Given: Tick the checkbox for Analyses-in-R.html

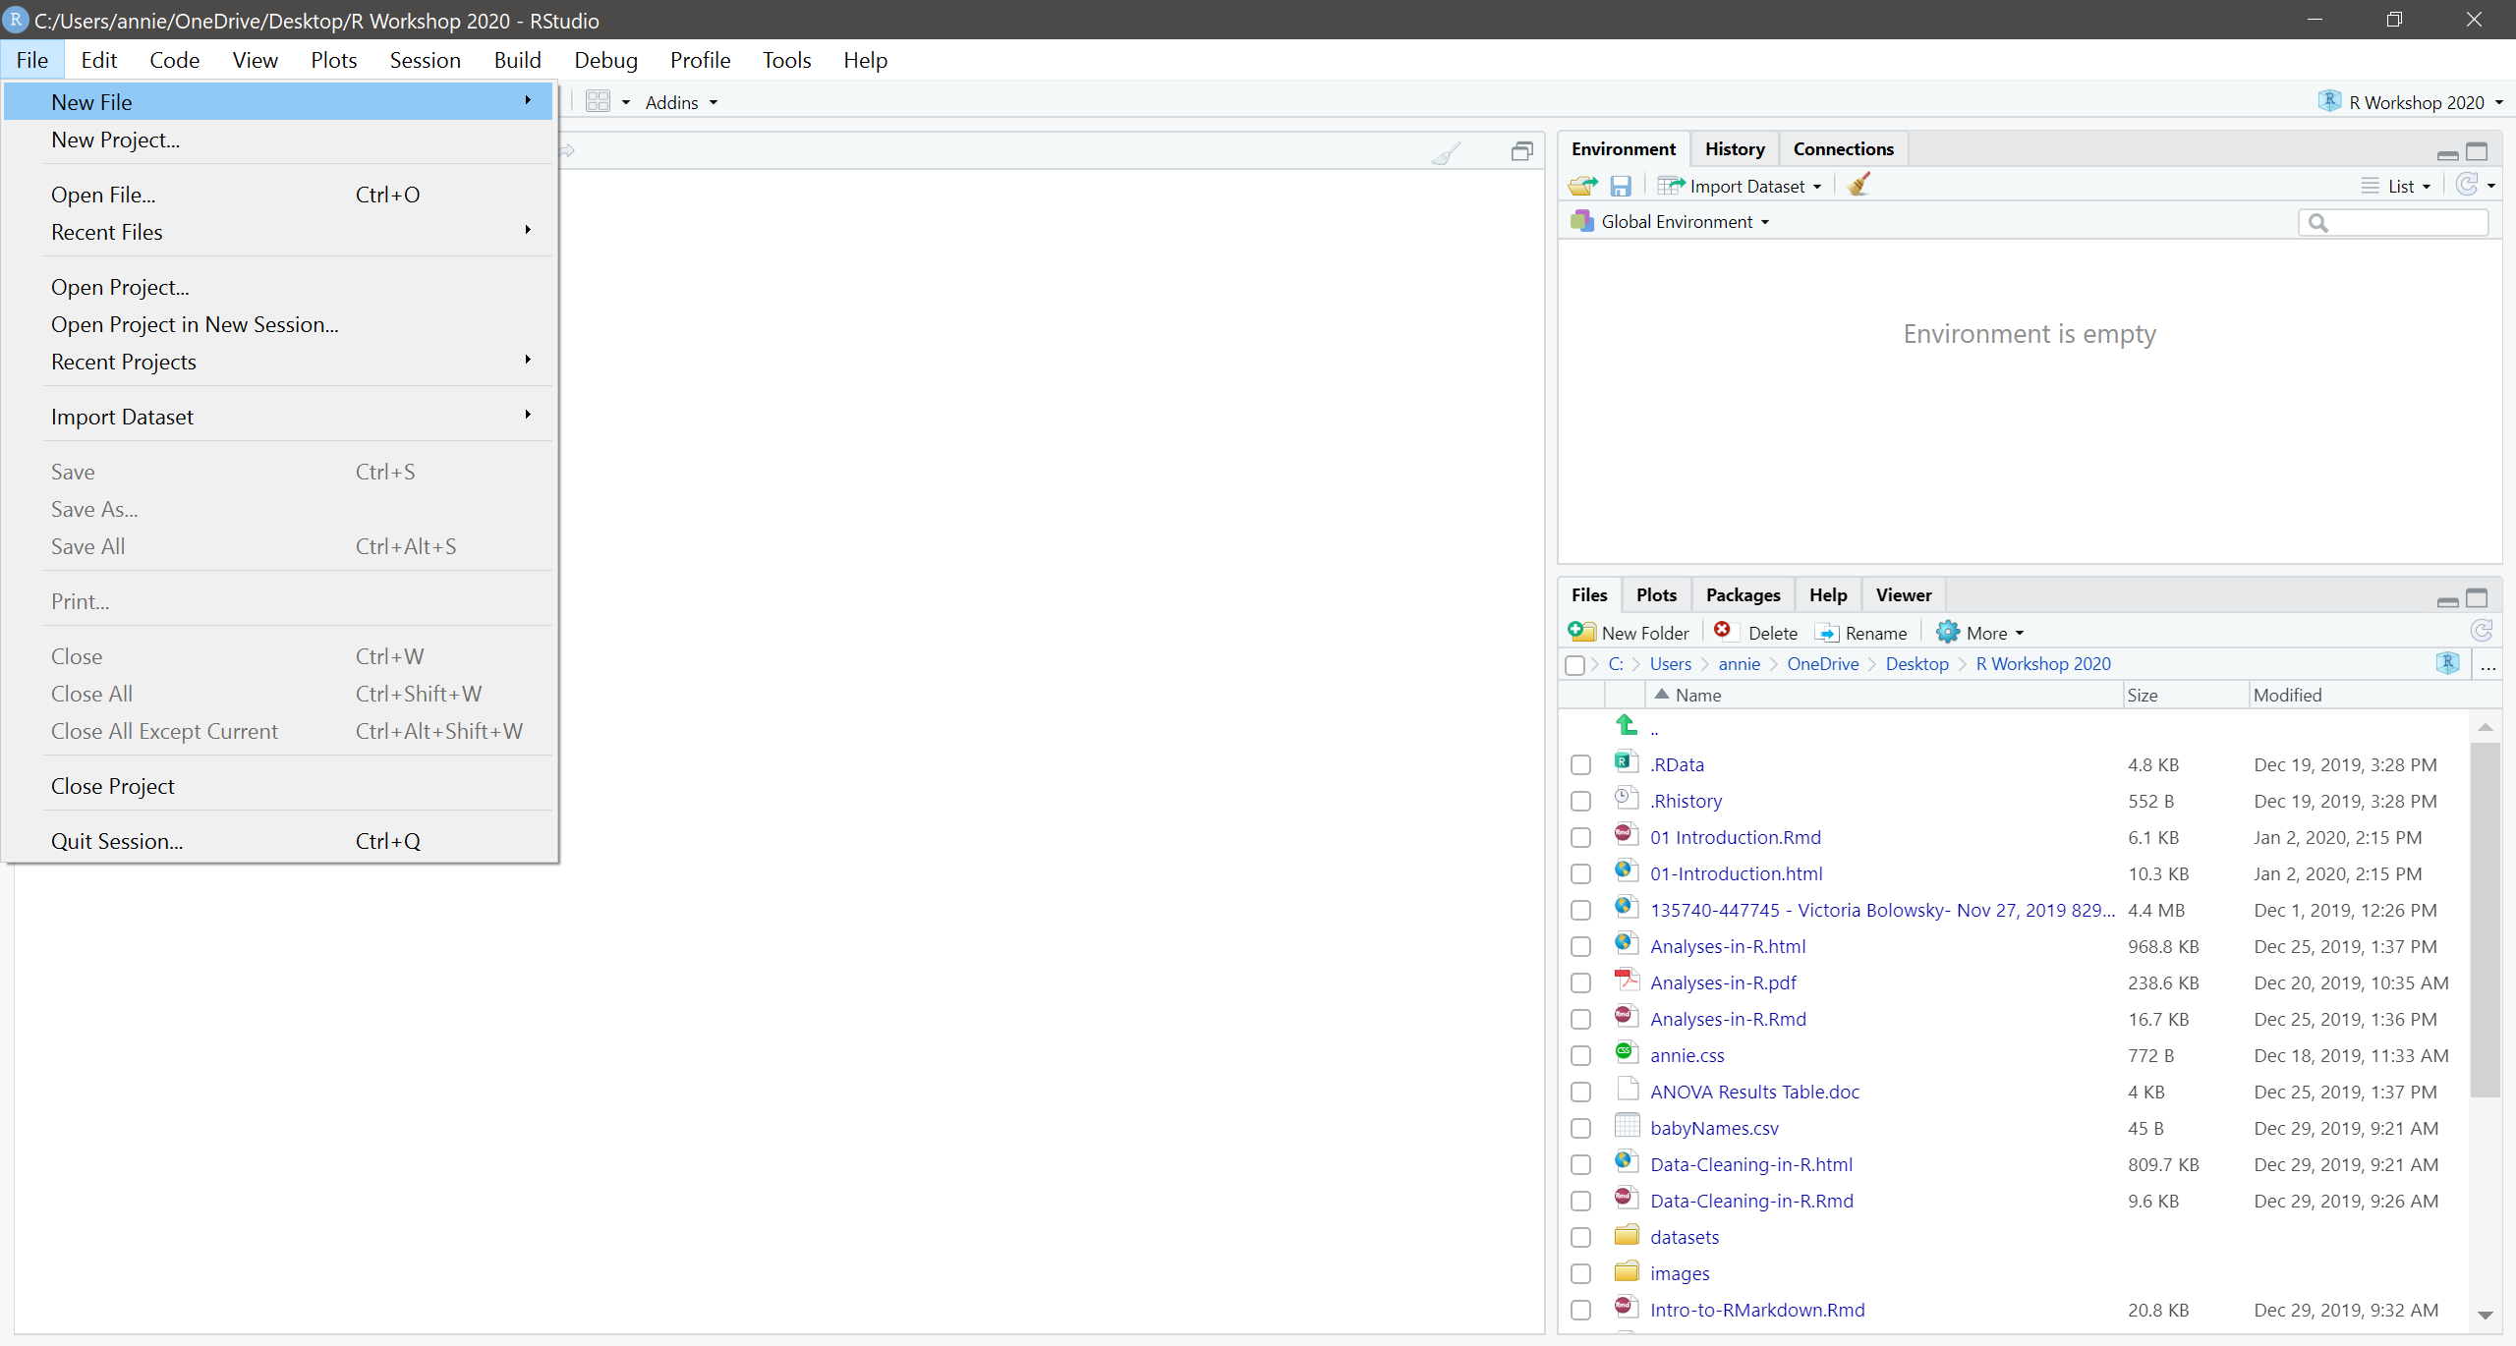Looking at the screenshot, I should coord(1580,947).
